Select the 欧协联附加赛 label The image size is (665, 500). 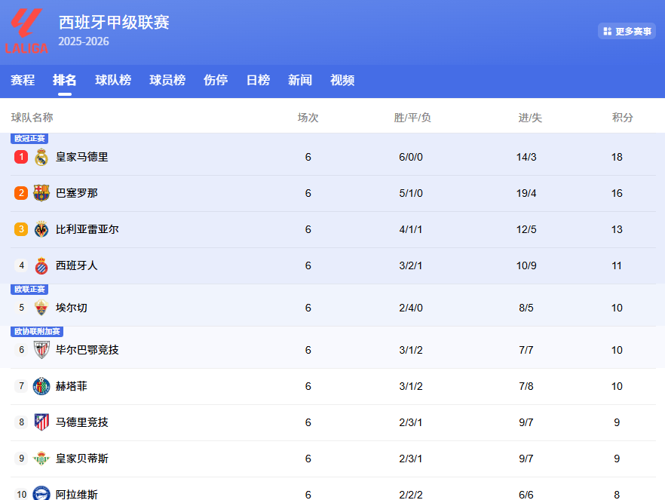(x=37, y=332)
